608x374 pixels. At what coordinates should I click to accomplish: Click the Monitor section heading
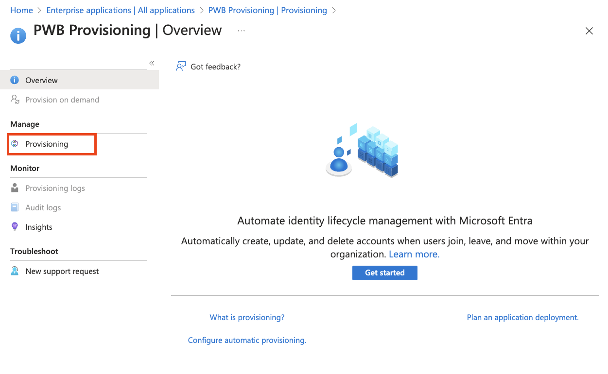point(25,168)
